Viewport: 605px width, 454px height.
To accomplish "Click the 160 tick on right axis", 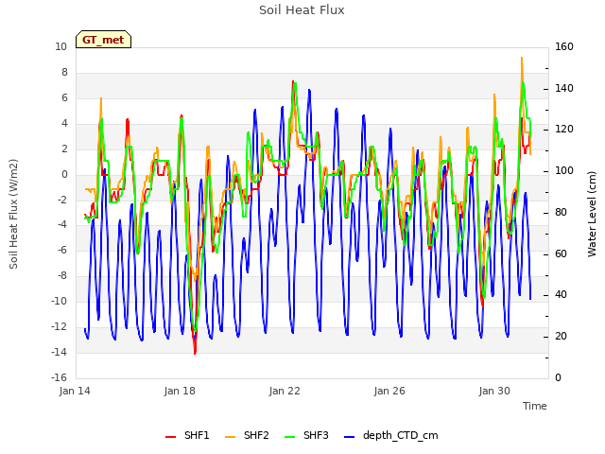I will point(564,47).
